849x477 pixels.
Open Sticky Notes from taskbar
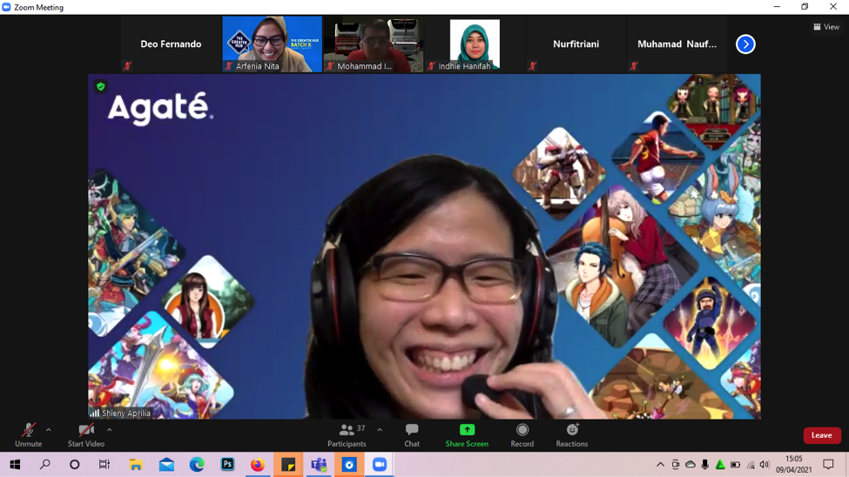(x=288, y=465)
